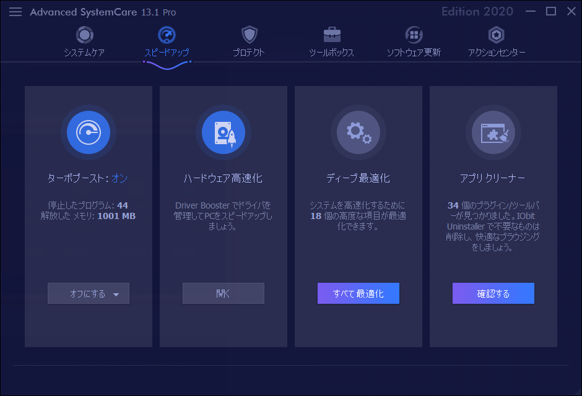Viewport: 582px width, 396px height.
Task: Select the スピードアップ speedometer icon
Action: point(167,35)
